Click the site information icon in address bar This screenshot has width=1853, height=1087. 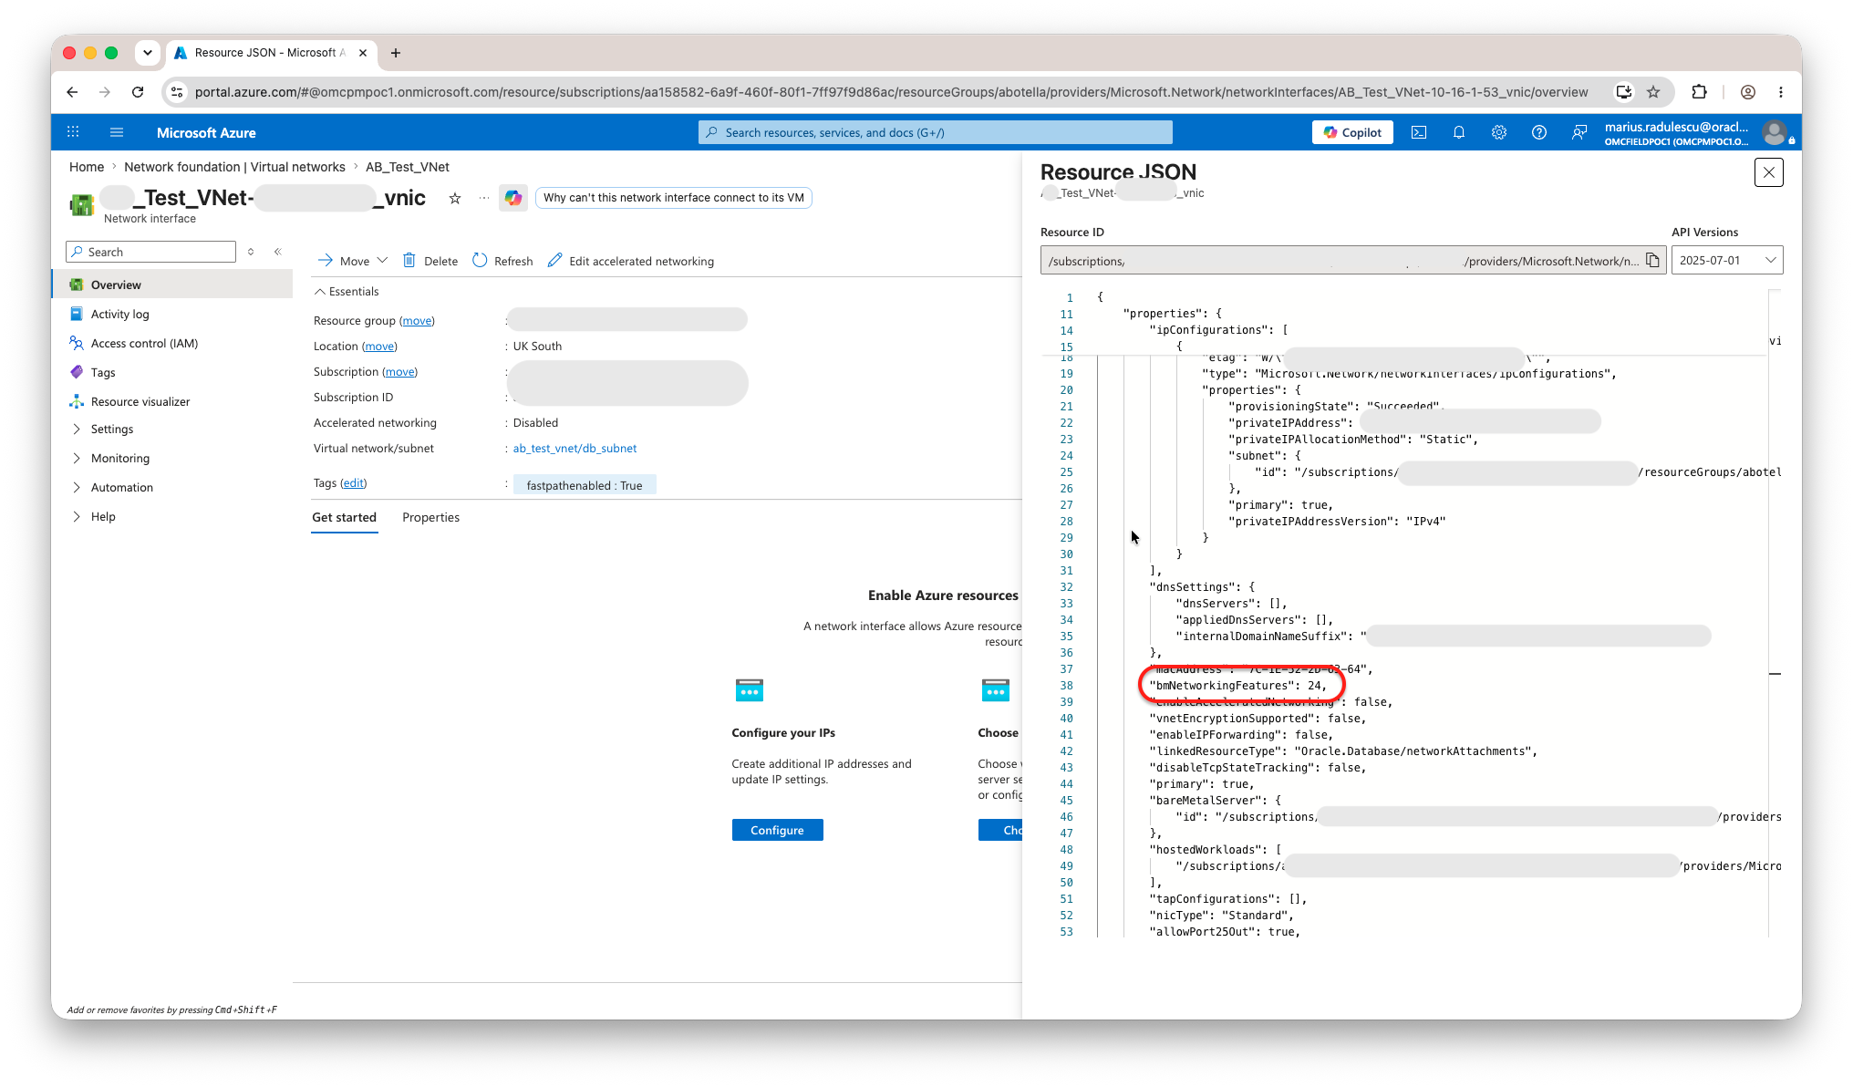tap(178, 92)
